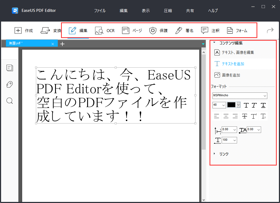
Task: Open the 圧縮 (Compress) menu
Action: 168,11
